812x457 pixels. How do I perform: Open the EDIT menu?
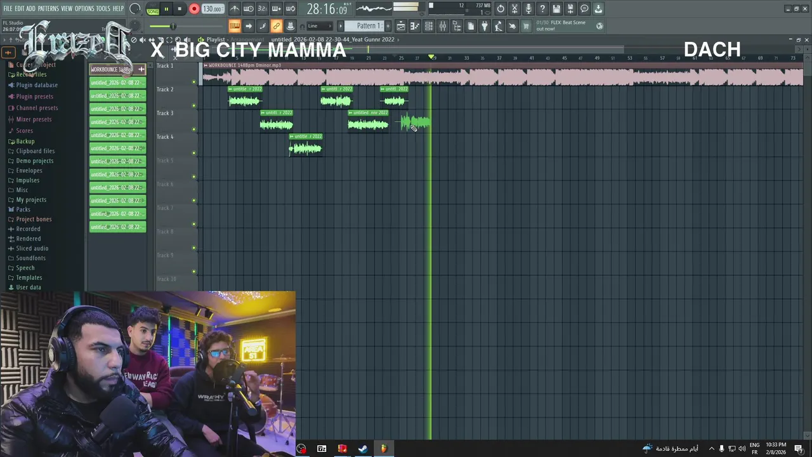[20, 9]
